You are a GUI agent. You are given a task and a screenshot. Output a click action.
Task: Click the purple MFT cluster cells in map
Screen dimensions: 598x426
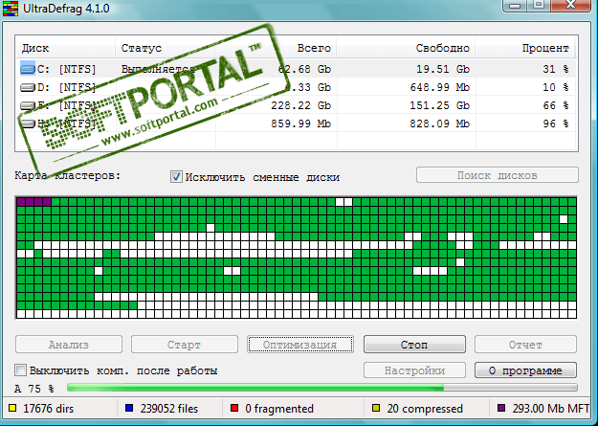[33, 202]
